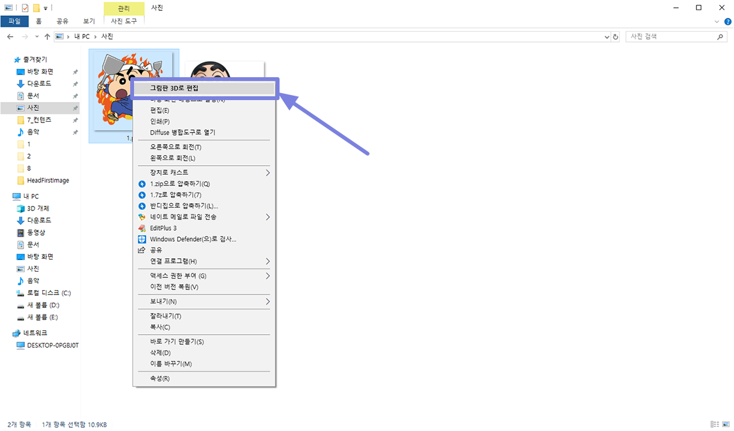Open 7_컨텐츠 folder in sidebar
The image size is (734, 431).
40,120
